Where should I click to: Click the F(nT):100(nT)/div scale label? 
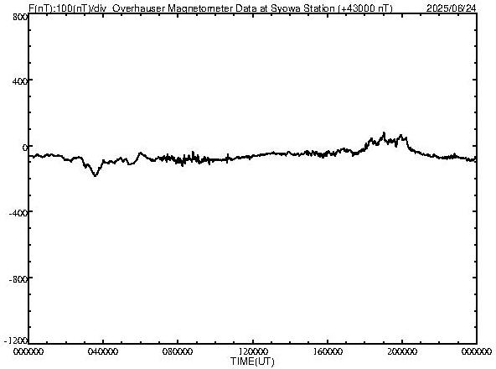click(67, 8)
